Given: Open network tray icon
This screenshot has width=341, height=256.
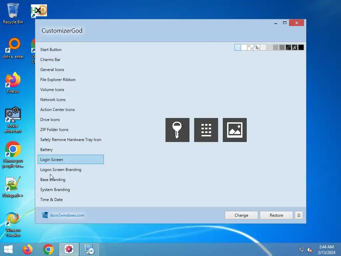Looking at the screenshot, I should coord(301,250).
